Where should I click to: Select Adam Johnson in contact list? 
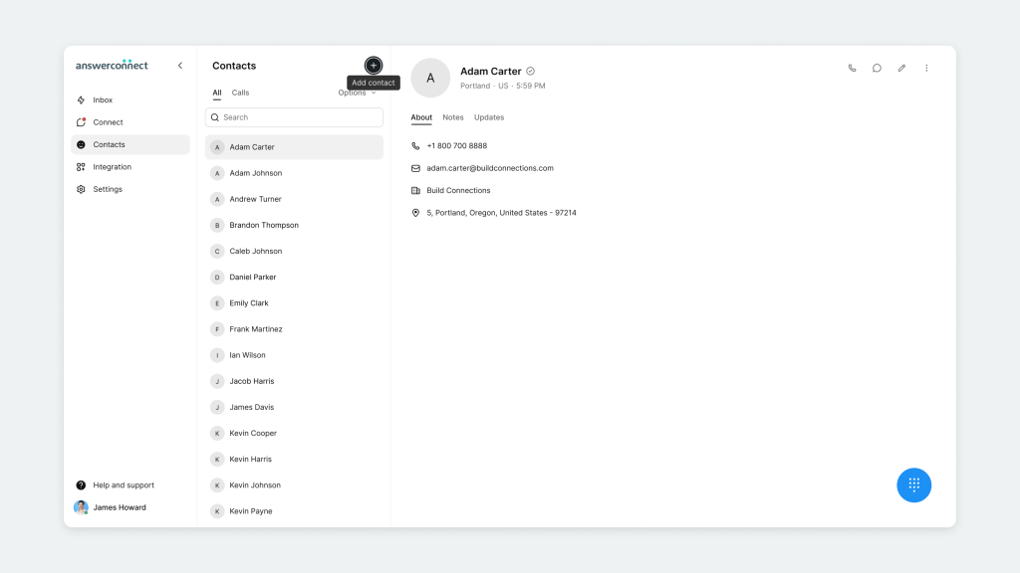point(294,173)
